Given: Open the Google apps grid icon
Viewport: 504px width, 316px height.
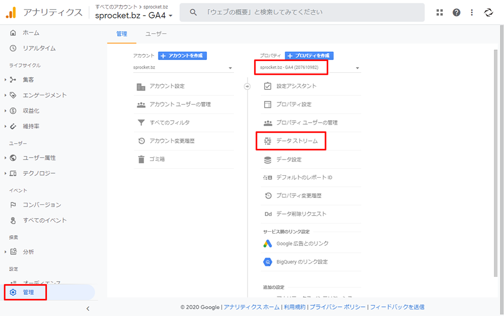Looking at the screenshot, I should (x=439, y=13).
